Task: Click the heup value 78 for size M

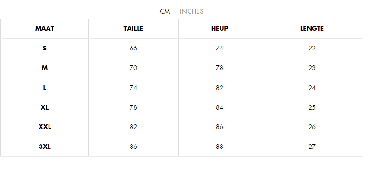Action: 219,68
